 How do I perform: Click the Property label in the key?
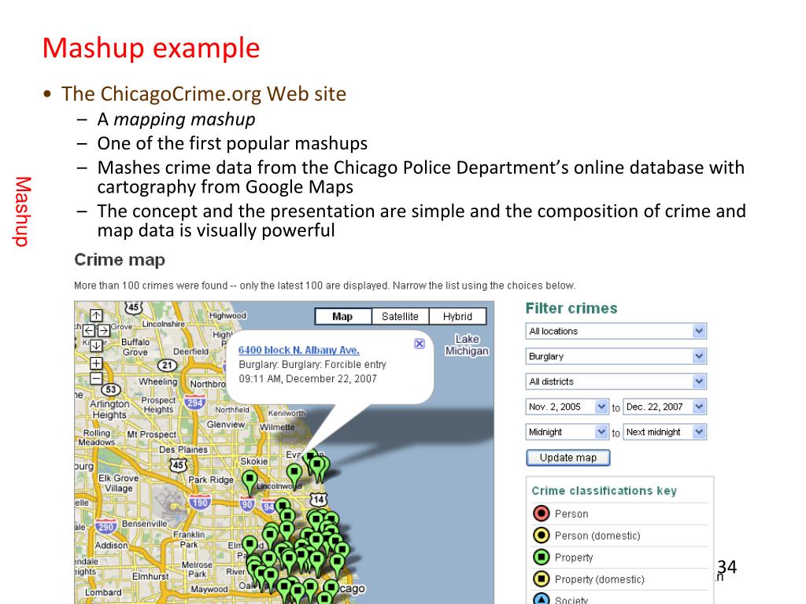[574, 558]
